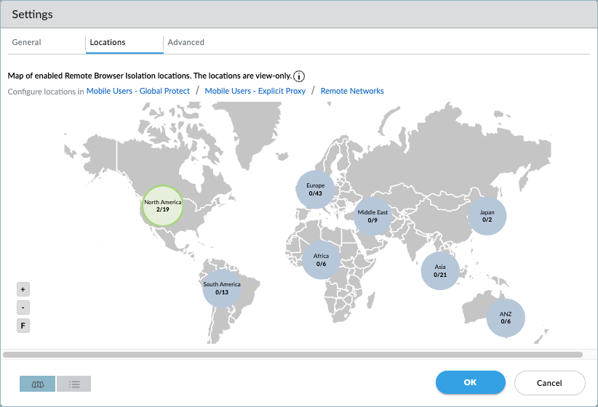Zoom in on the map

tap(23, 289)
